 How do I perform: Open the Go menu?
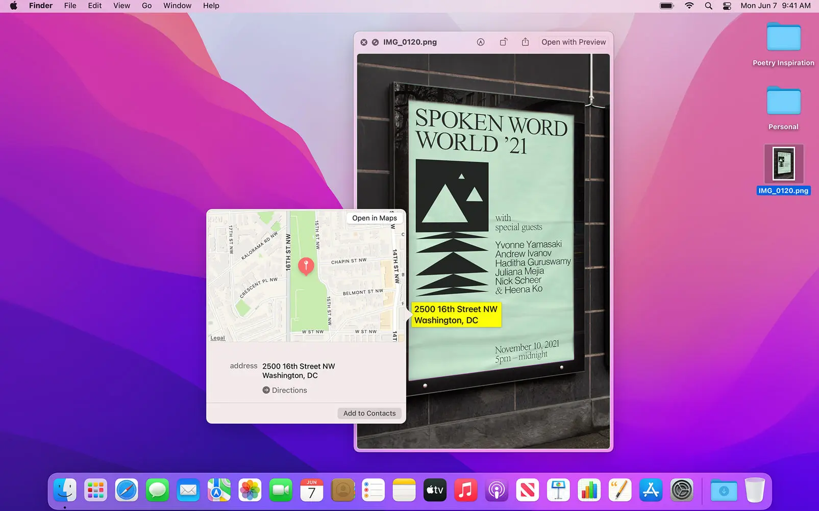147,6
